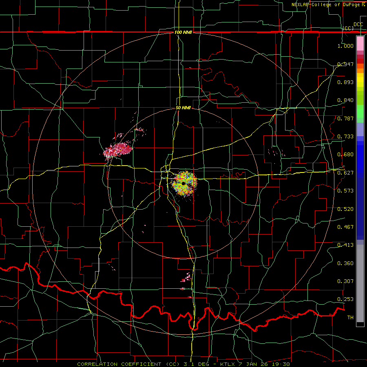
Task: Pick the light pink swatch beside 1.000
Action: click(360, 44)
